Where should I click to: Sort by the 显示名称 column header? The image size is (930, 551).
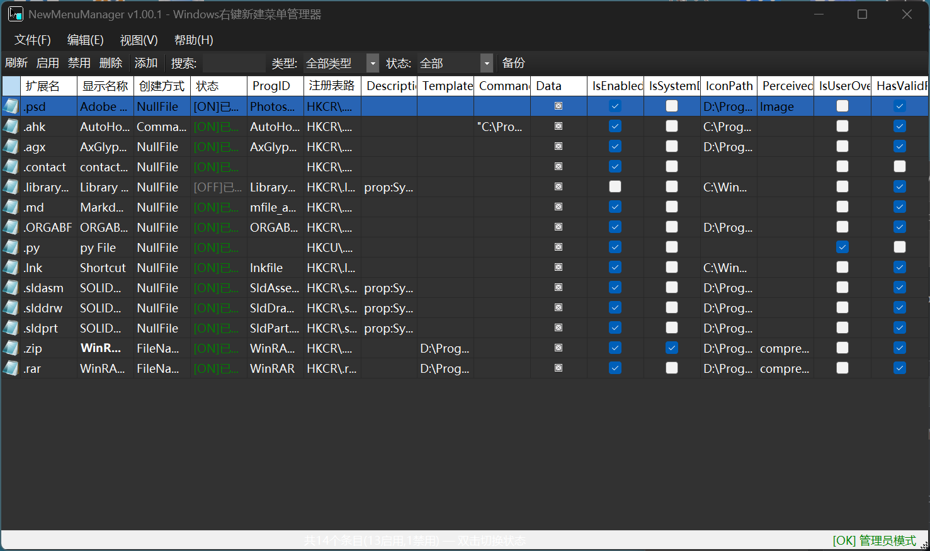[x=105, y=86]
